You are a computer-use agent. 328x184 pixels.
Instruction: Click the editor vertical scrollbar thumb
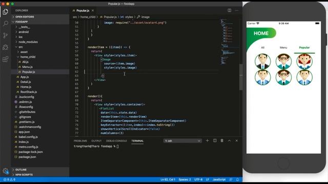point(241,77)
